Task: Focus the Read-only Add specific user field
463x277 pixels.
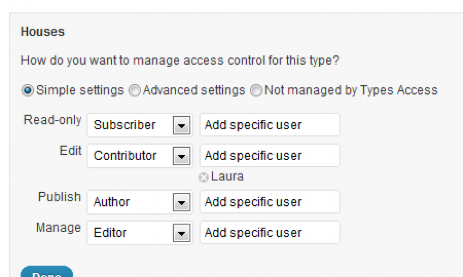Action: [x=270, y=125]
